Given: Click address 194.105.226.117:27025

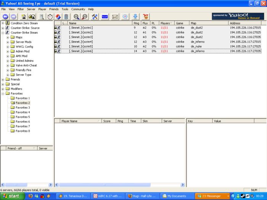Looking at the screenshot, I should pyautogui.click(x=245, y=46).
